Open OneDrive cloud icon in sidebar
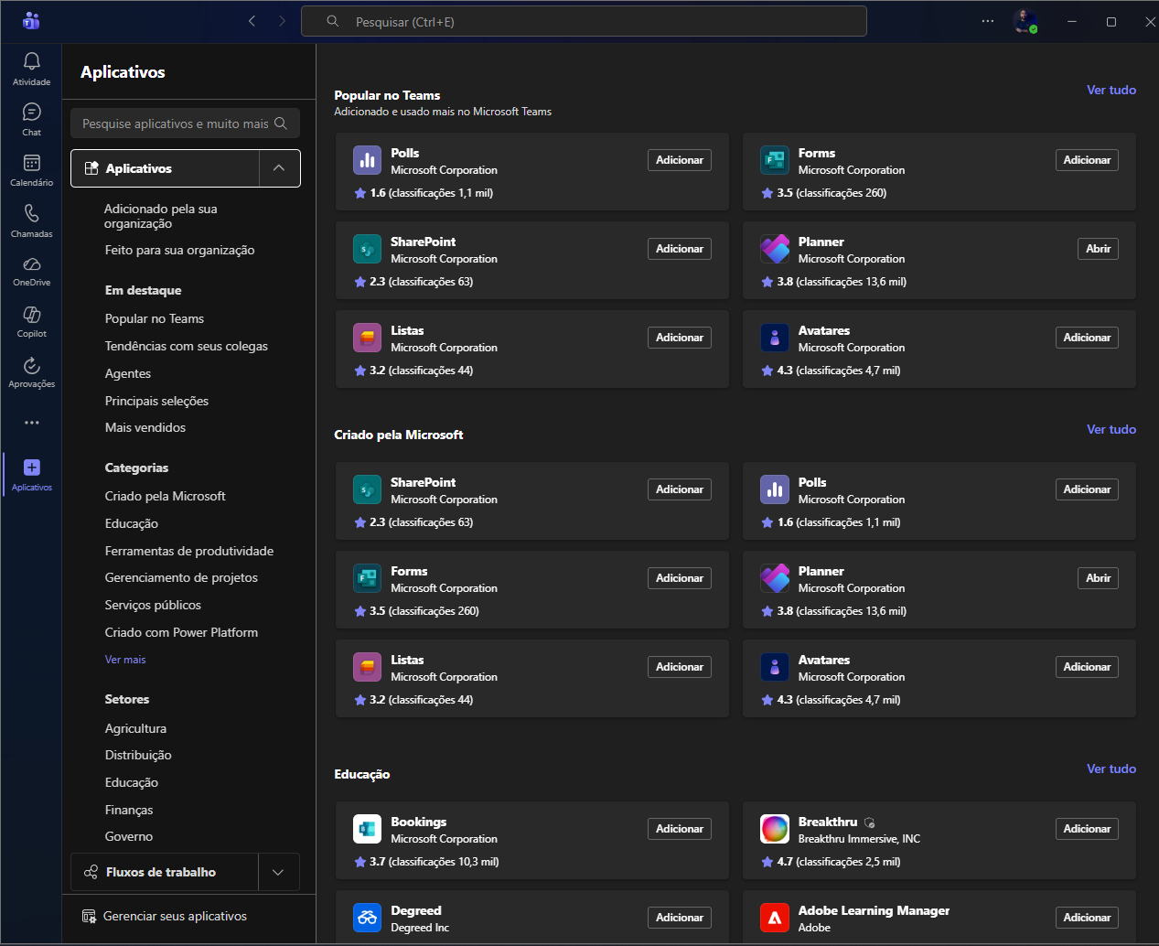This screenshot has width=1159, height=946. coord(31,264)
